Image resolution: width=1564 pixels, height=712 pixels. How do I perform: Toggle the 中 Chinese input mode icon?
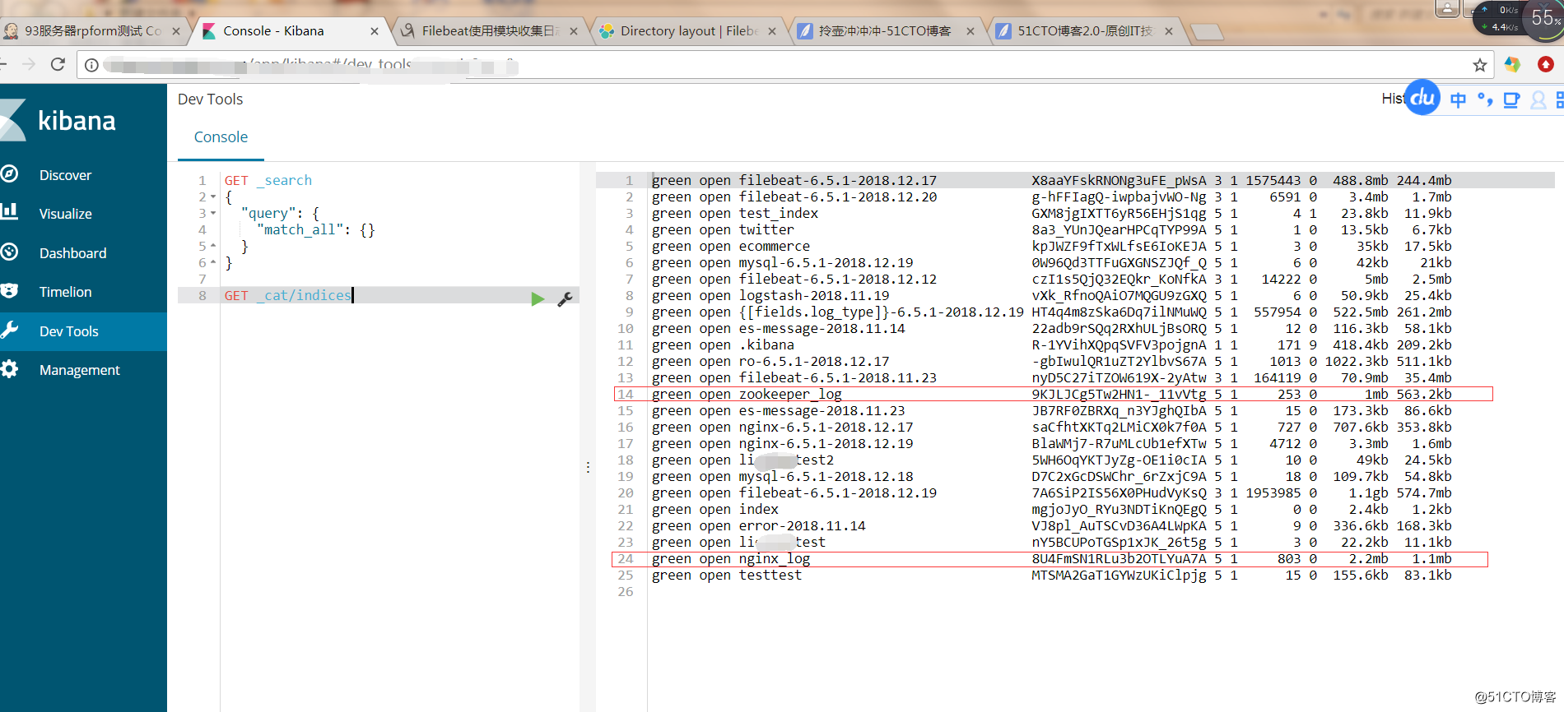[x=1458, y=100]
